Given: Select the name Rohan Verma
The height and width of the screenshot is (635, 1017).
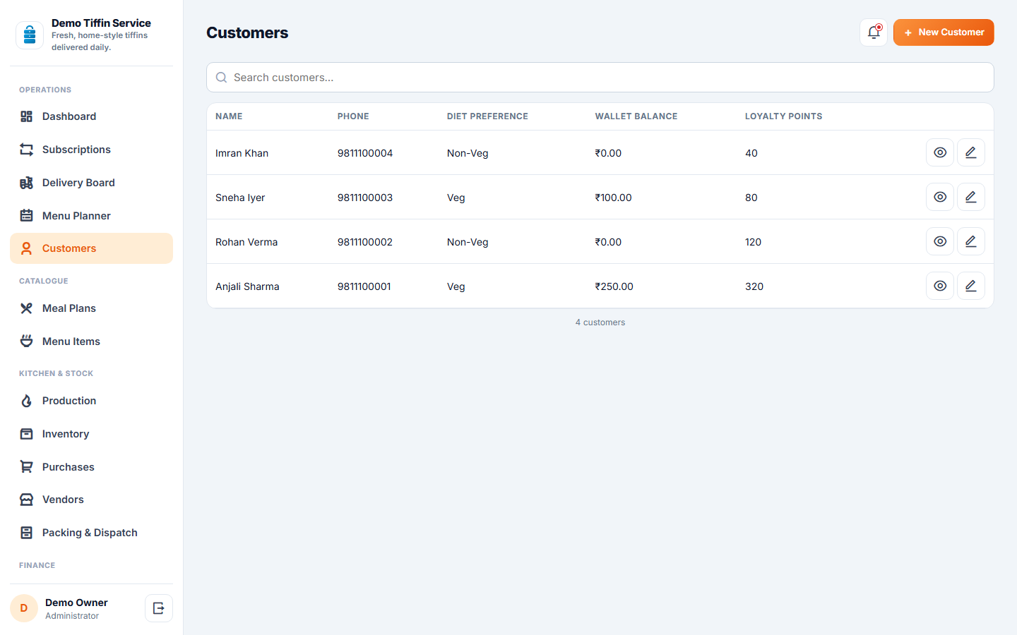Looking at the screenshot, I should pos(246,242).
